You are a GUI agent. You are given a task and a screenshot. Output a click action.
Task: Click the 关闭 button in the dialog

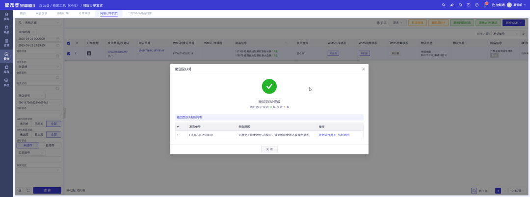[x=269, y=149]
